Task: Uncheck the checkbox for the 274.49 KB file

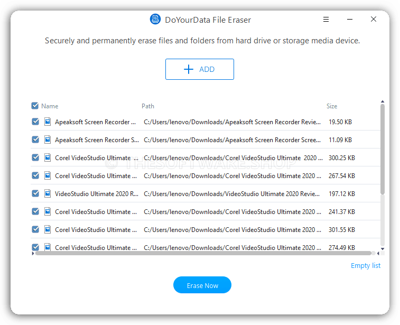Action: pos(35,247)
